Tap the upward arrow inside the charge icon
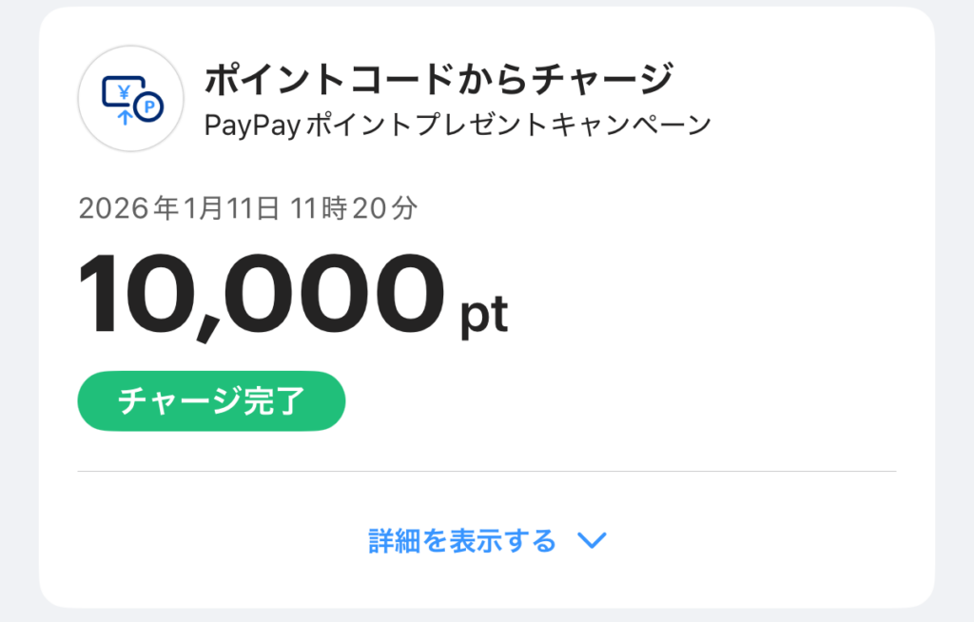 pyautogui.click(x=126, y=116)
